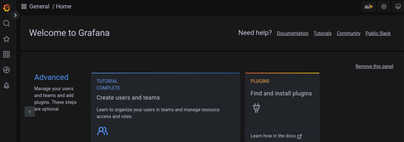Image resolution: width=404 pixels, height=142 pixels.
Task: Click the General folder breadcrumb
Action: [x=39, y=6]
